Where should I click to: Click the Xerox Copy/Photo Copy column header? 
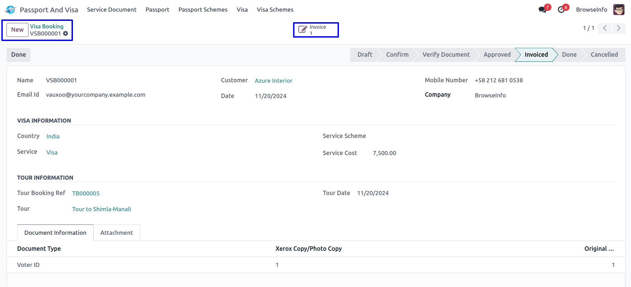[308, 249]
